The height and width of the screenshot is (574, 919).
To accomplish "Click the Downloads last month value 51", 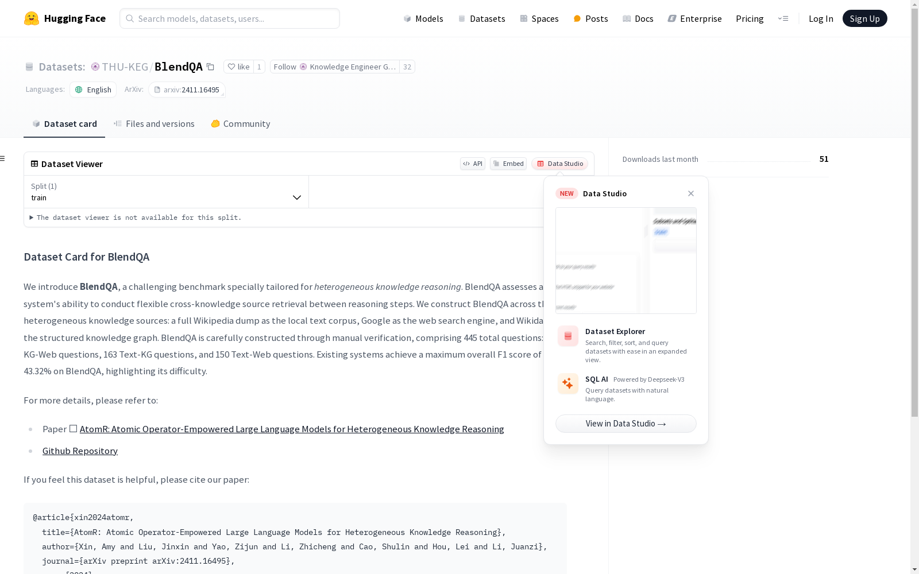I will [x=824, y=159].
